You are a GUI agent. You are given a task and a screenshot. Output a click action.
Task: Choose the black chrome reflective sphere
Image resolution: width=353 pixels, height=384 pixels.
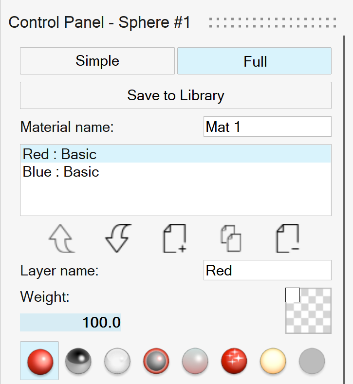point(78,361)
